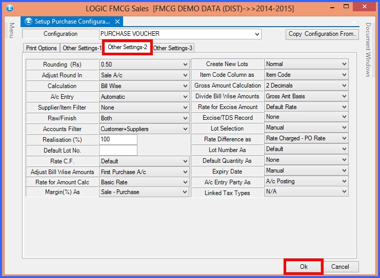Open Rate for Excise Amount dropdown
This screenshot has height=278, width=380.
[306, 107]
